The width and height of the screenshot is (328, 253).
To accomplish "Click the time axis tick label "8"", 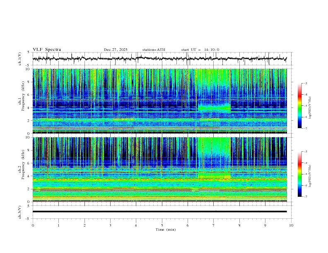I will (239, 225).
